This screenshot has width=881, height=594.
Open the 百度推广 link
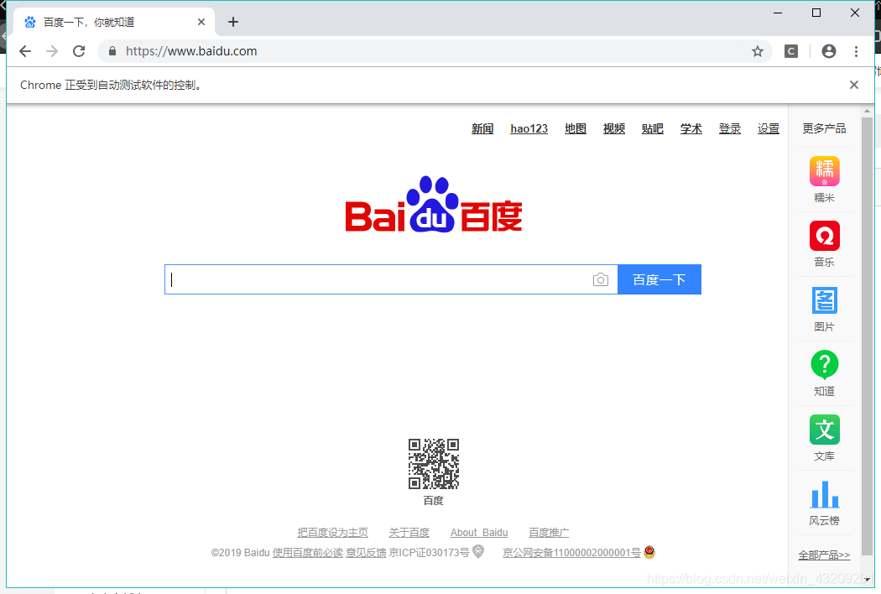point(549,532)
